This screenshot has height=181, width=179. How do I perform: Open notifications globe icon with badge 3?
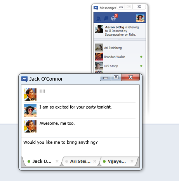click(x=114, y=17)
